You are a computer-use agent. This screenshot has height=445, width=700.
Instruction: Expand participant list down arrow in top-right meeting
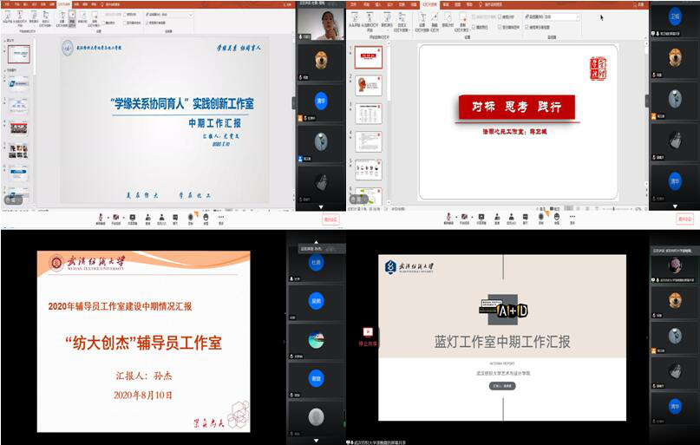click(674, 207)
